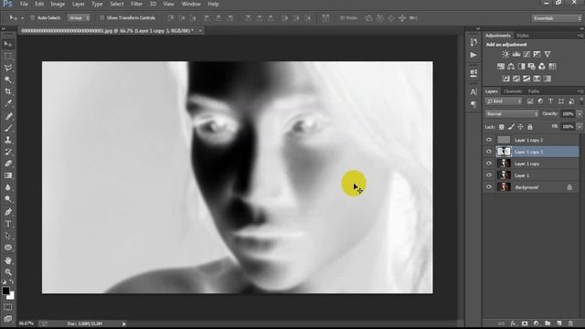Open the tool preset picker arrow
The image size is (585, 329).
(x=22, y=18)
